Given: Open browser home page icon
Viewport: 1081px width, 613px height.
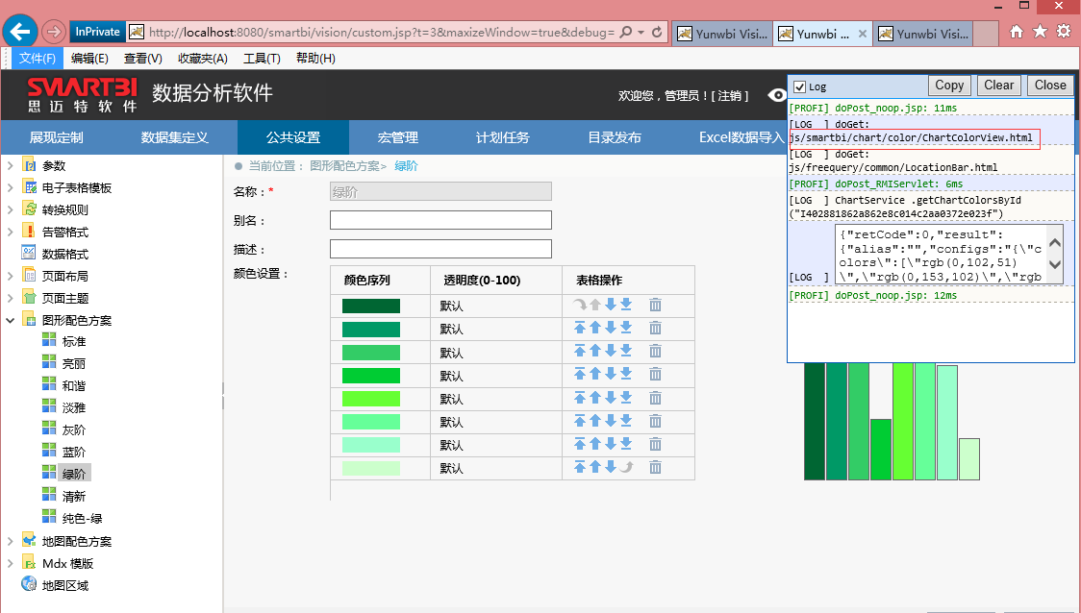Looking at the screenshot, I should click(x=1017, y=32).
